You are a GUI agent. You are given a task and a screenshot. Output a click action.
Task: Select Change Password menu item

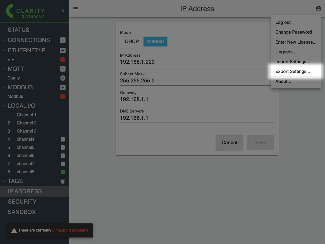(294, 32)
